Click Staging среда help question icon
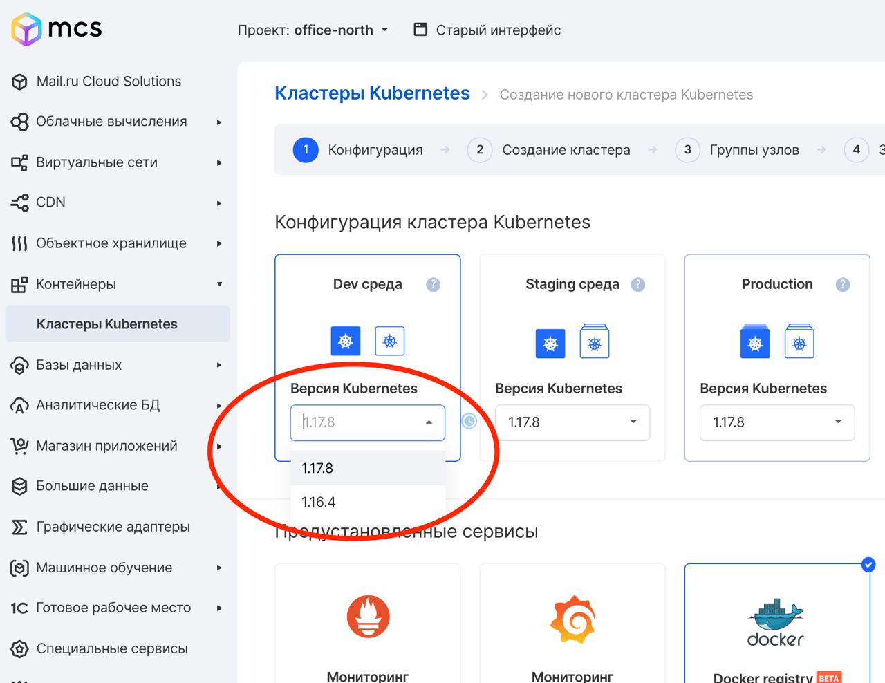Screen dimensions: 885x683 coord(638,284)
